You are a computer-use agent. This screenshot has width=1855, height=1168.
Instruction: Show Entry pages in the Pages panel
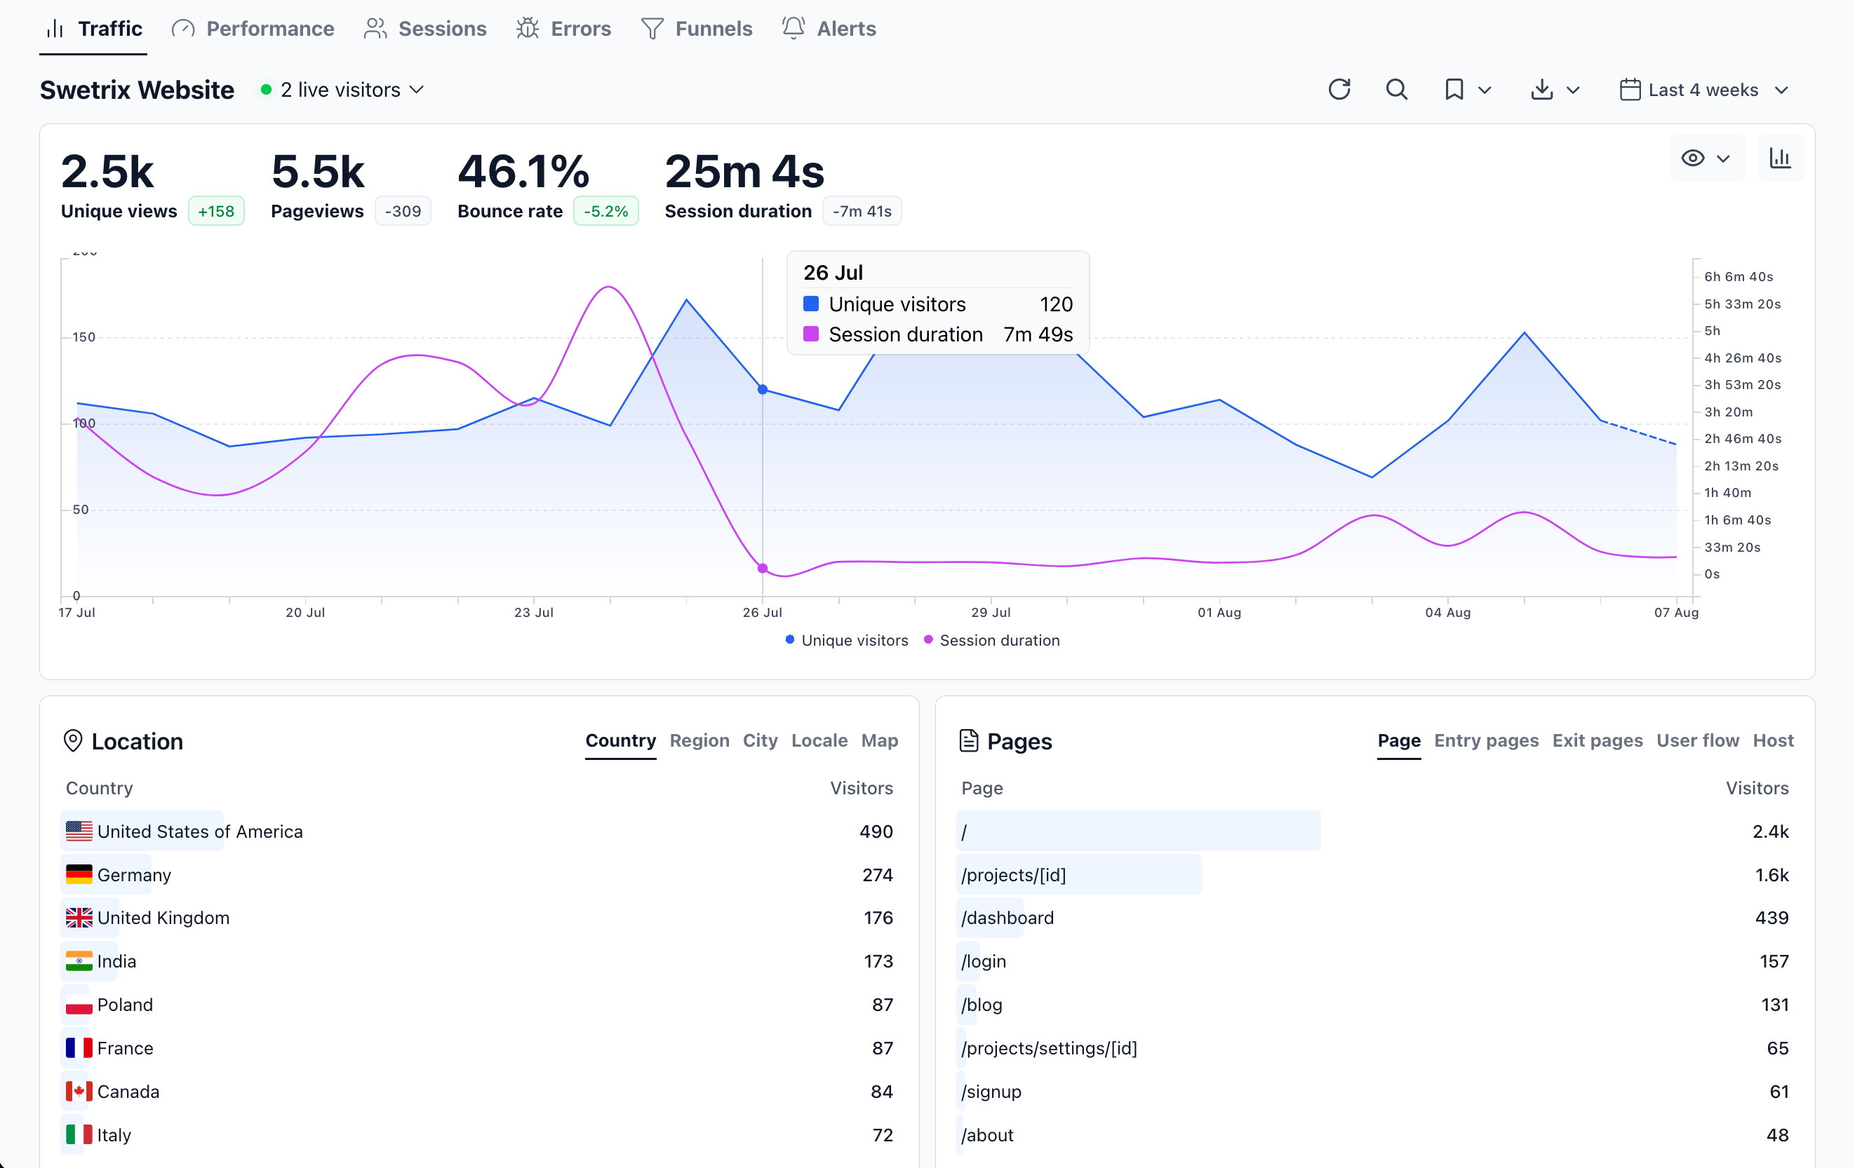pos(1486,740)
